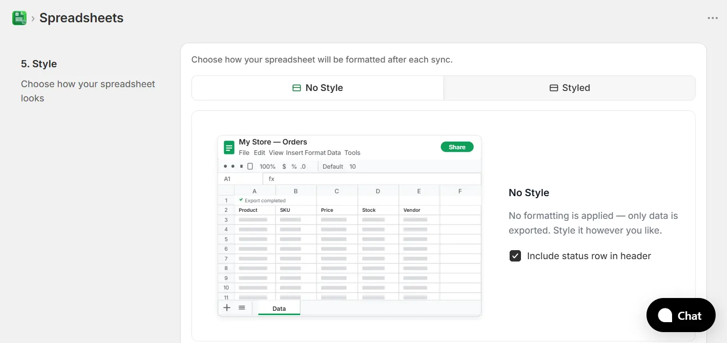Toggle Include status row in header checkbox
This screenshot has width=727, height=343.
515,256
